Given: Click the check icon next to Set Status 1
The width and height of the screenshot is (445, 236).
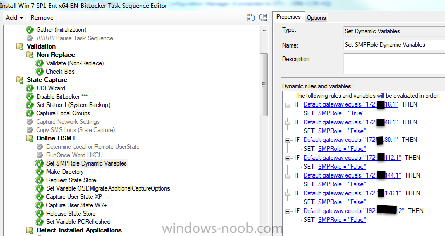Looking at the screenshot, I should coord(30,105).
